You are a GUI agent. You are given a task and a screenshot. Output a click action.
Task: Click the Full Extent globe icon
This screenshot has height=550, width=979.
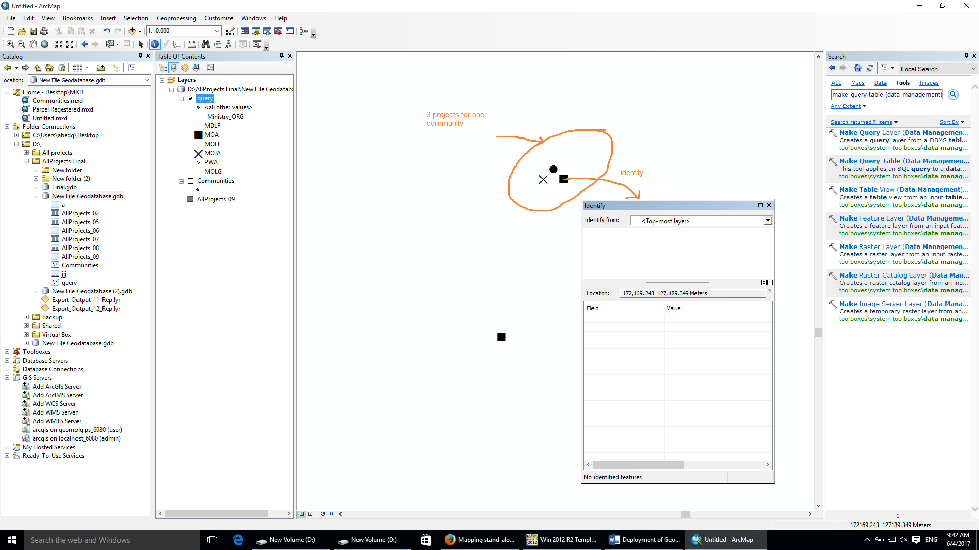(x=45, y=44)
